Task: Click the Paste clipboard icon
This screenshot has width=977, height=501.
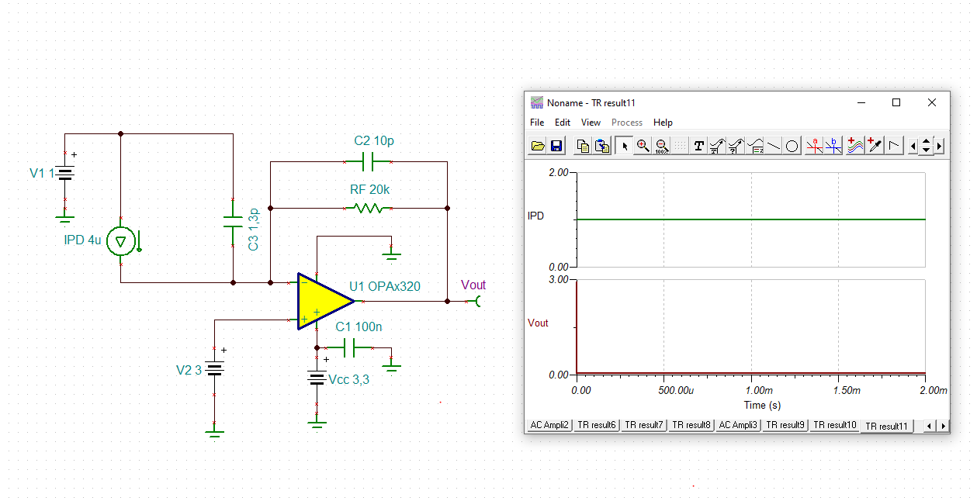Action: 601,146
